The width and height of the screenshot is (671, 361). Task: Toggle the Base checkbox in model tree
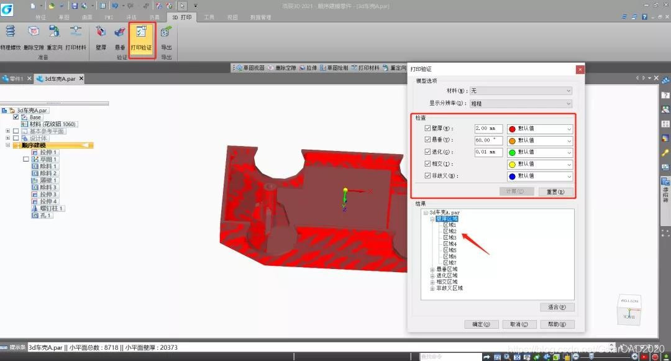tap(16, 117)
